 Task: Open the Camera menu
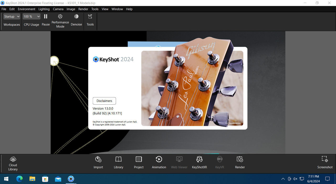58,9
